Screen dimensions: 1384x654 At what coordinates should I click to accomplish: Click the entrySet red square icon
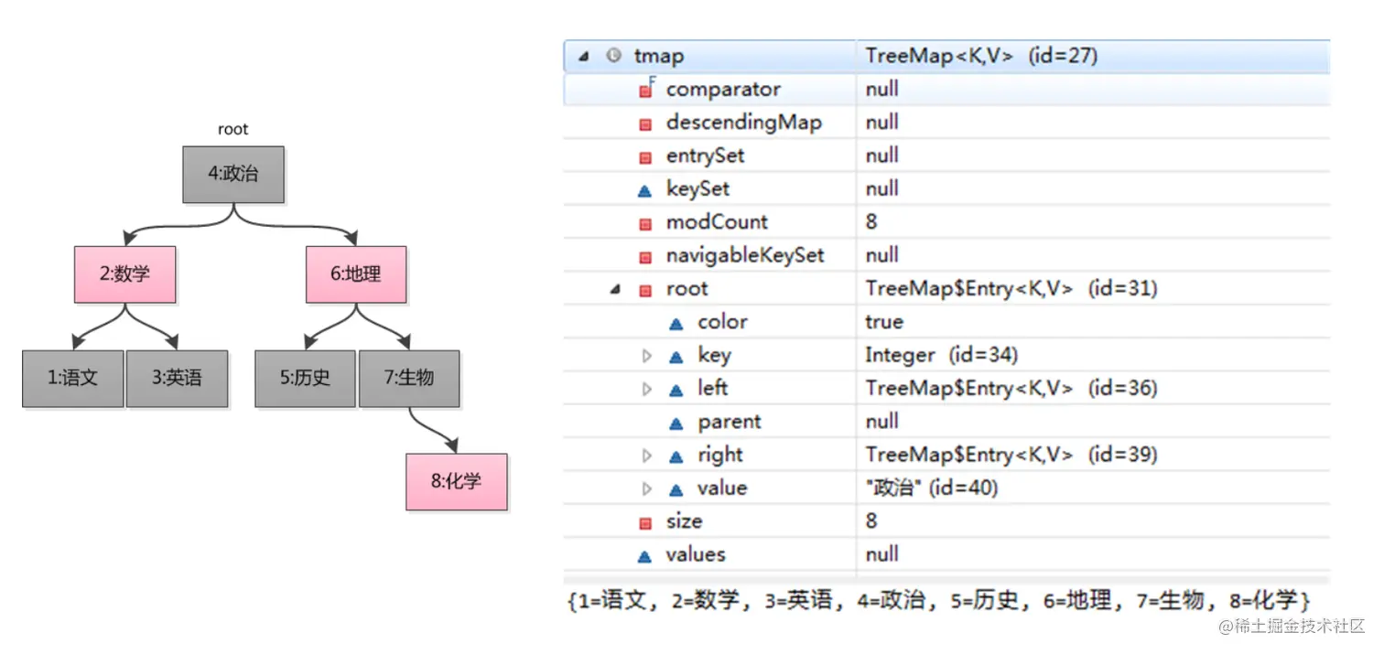coord(645,156)
